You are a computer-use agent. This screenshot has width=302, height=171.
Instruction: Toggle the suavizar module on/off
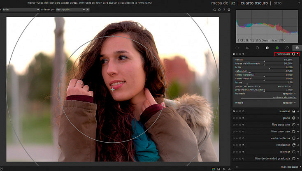tap(234, 111)
